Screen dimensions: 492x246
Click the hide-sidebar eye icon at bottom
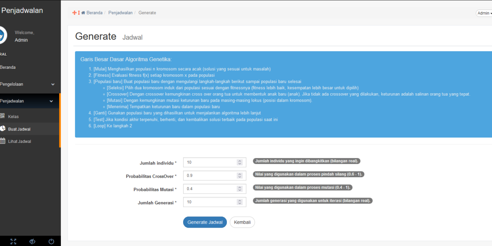click(x=32, y=241)
